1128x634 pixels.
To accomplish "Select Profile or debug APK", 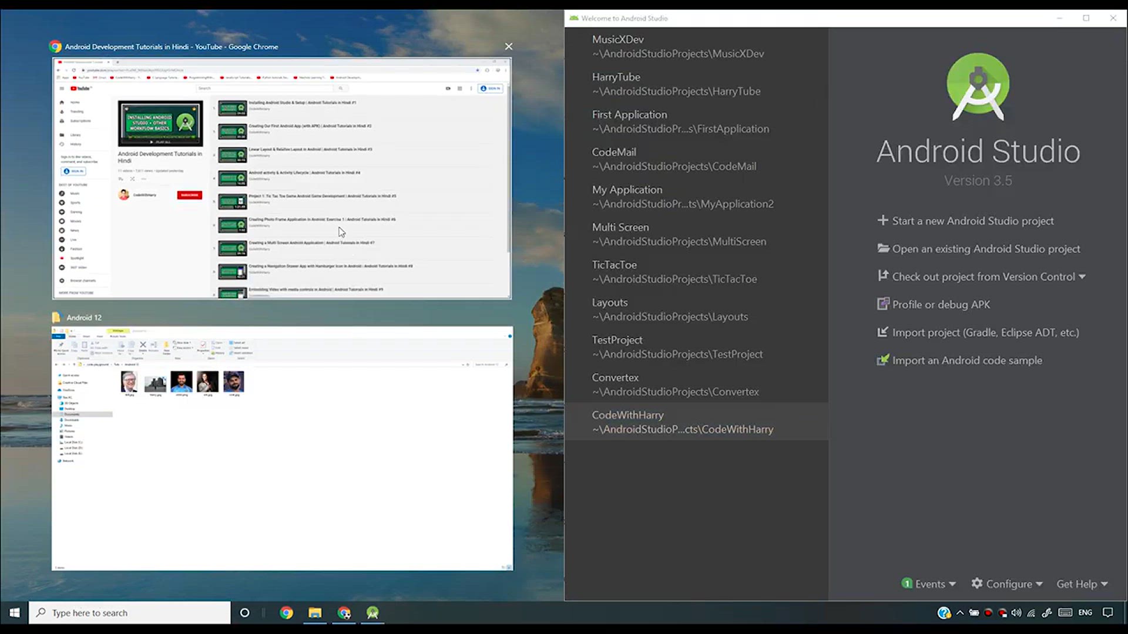I will coord(934,304).
